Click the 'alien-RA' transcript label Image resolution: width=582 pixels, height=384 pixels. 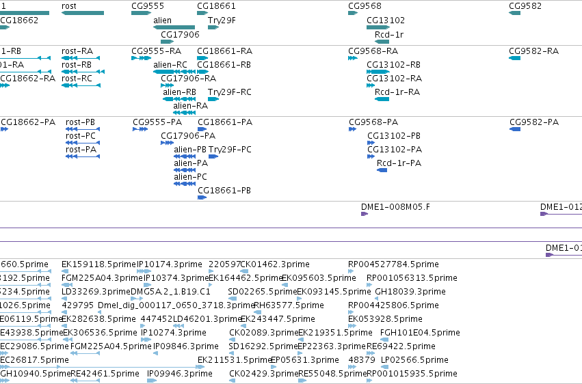point(190,106)
